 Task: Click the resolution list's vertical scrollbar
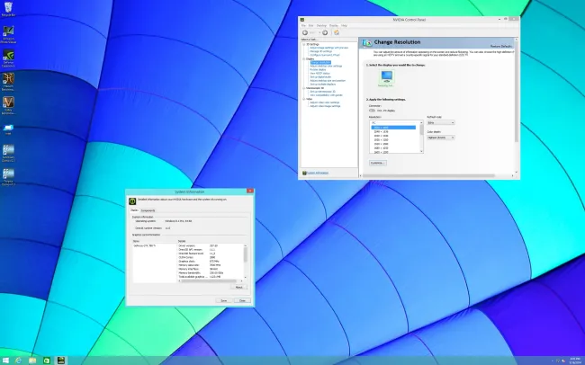pyautogui.click(x=421, y=137)
